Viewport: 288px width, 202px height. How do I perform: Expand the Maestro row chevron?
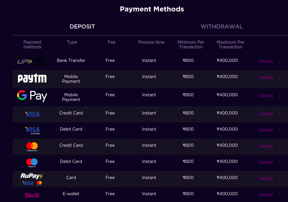(x=280, y=162)
